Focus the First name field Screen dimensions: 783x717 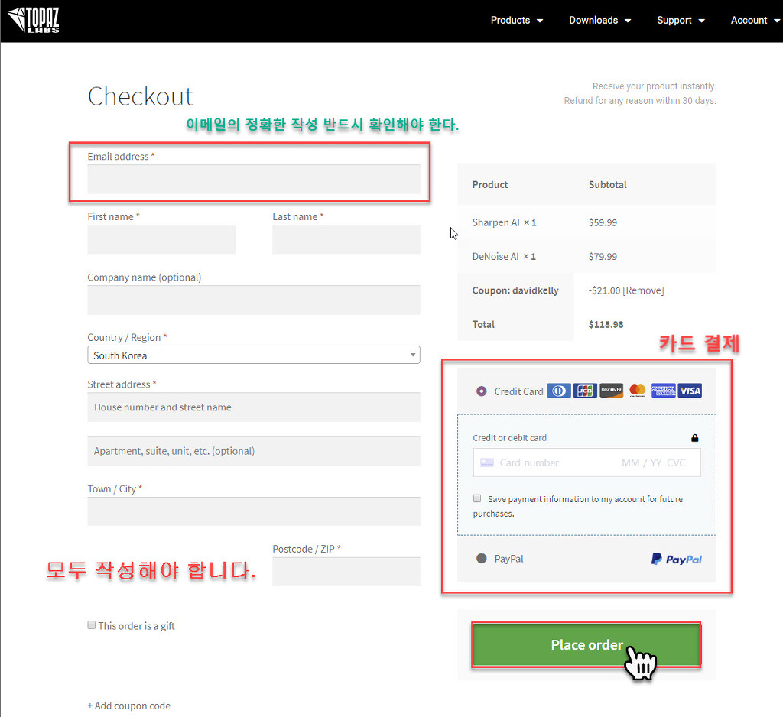(x=161, y=239)
